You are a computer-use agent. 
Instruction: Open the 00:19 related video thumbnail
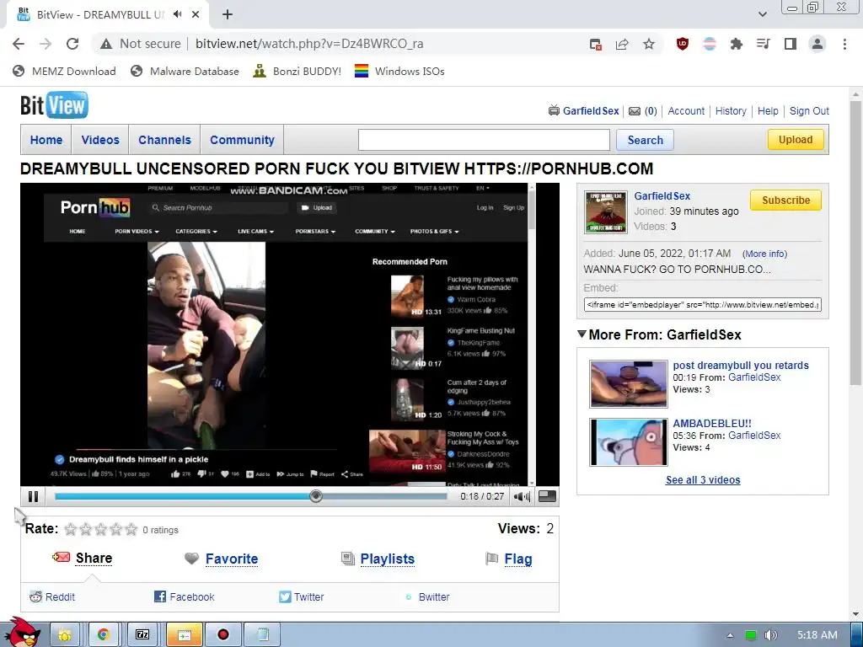coord(628,383)
